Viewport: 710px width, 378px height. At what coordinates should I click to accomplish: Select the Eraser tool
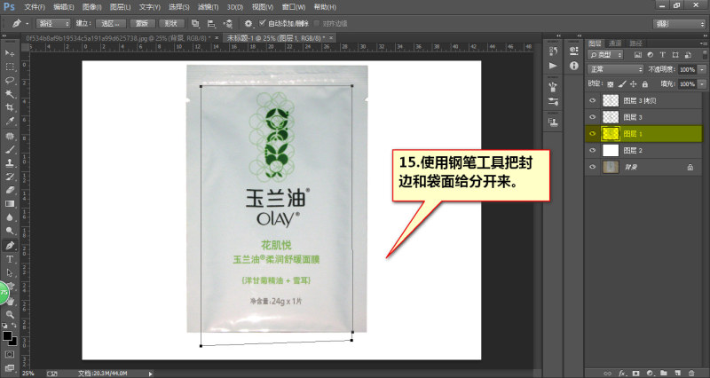[10, 190]
